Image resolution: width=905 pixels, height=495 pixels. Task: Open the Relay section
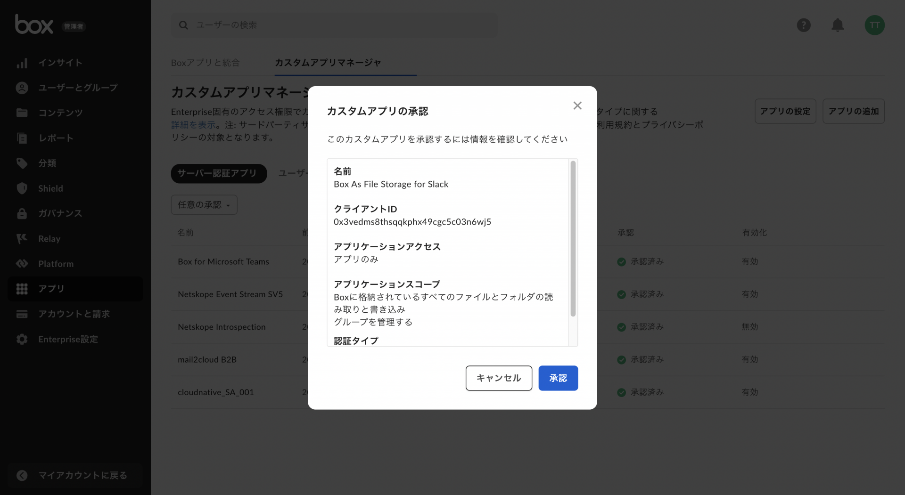click(x=49, y=239)
